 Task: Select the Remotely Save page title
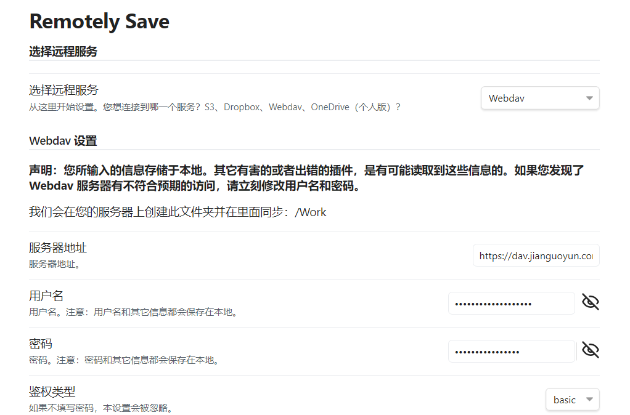[x=99, y=22]
